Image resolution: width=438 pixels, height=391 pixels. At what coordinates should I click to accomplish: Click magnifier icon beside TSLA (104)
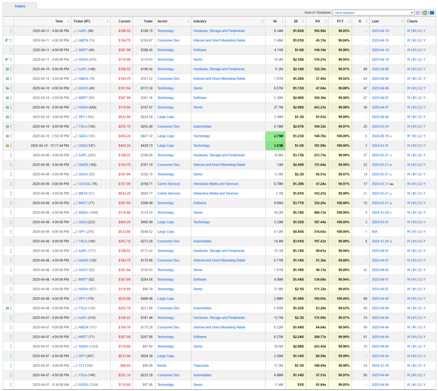pyautogui.click(x=76, y=127)
